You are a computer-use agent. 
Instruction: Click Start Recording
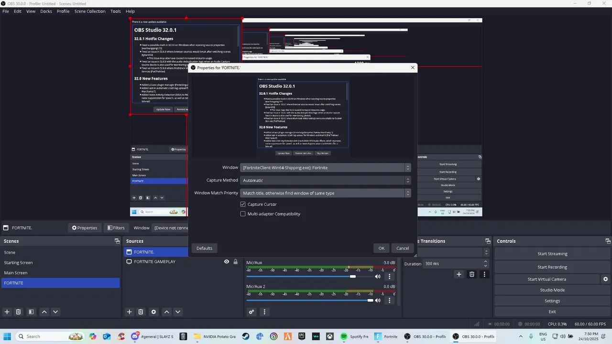(552, 267)
